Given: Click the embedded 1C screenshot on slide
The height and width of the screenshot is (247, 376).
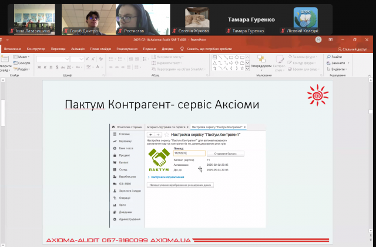Looking at the screenshot, I should [187, 175].
